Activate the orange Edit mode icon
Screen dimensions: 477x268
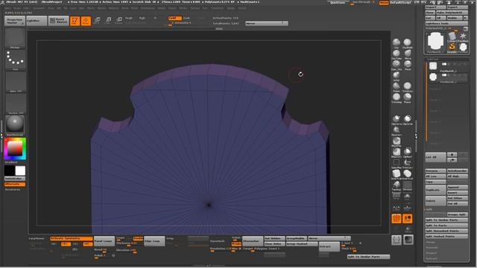coord(75,21)
